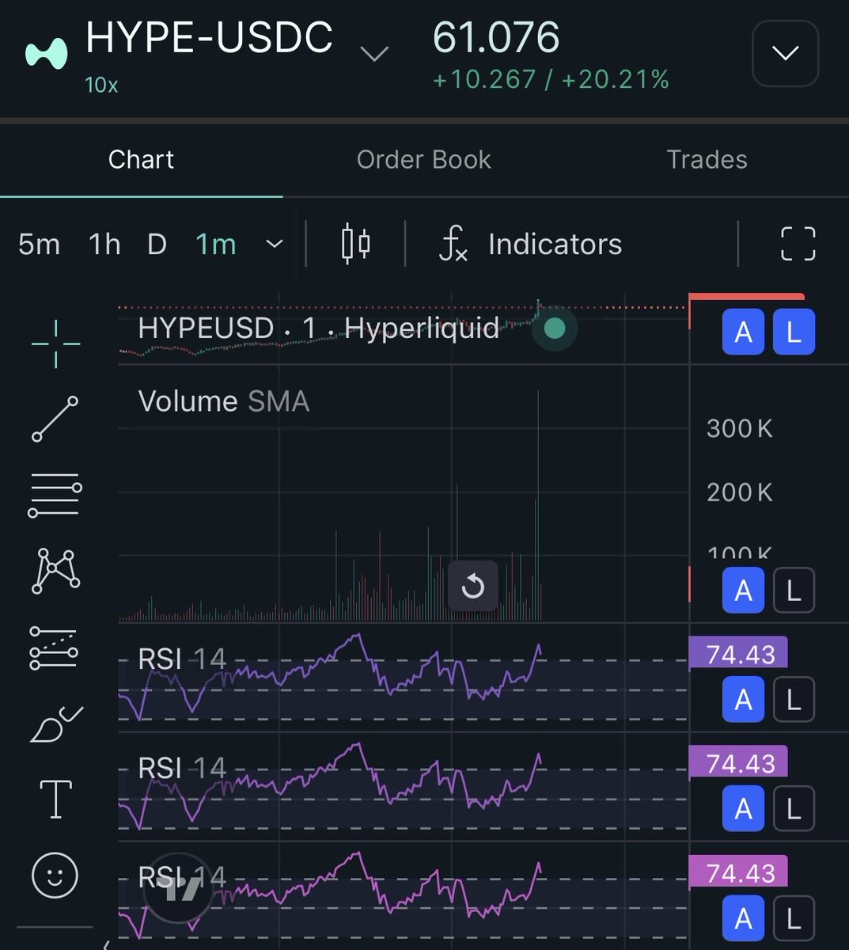Select the active 1m timeframe

pyautogui.click(x=216, y=244)
